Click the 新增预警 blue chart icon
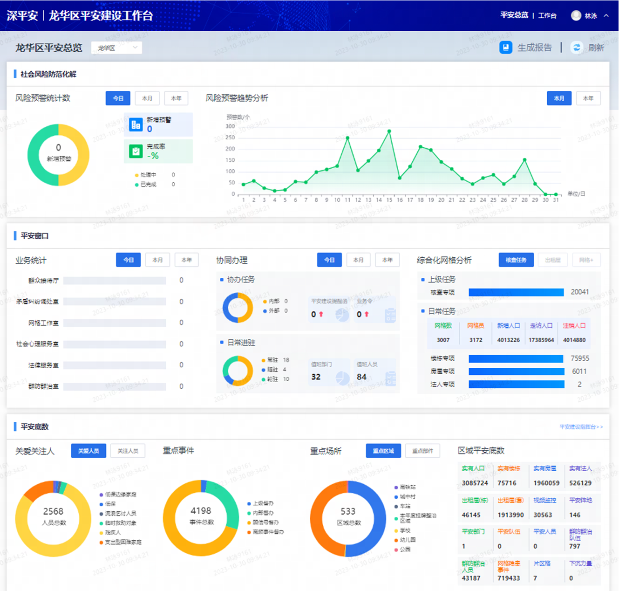619x591 pixels. pyautogui.click(x=136, y=124)
